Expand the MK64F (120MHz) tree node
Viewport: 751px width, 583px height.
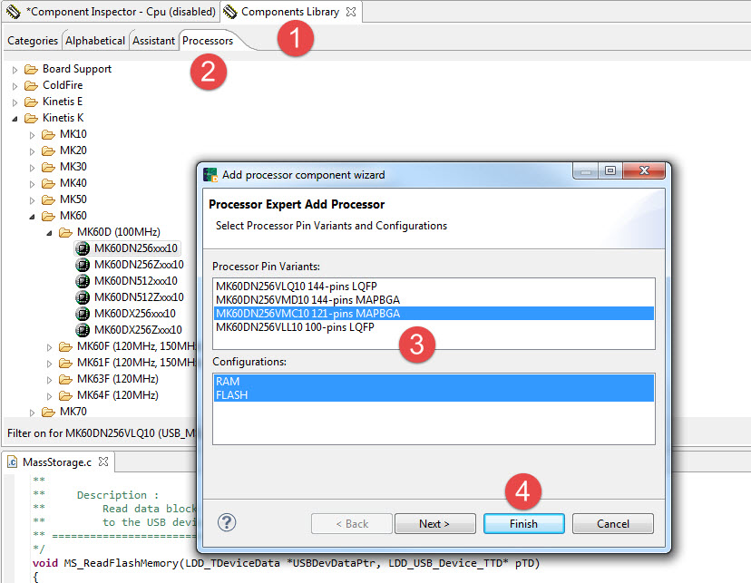click(x=49, y=396)
